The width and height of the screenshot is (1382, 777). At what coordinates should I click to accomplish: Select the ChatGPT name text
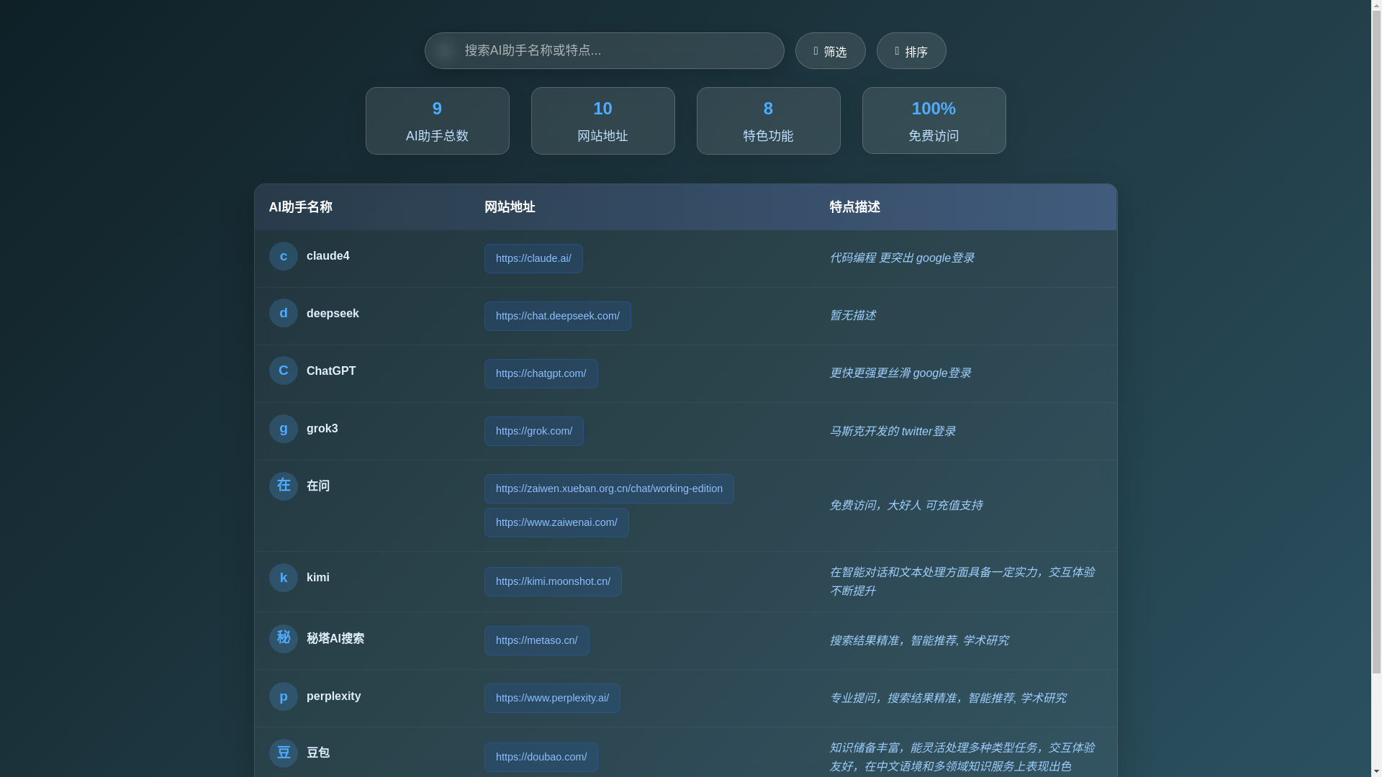pyautogui.click(x=331, y=371)
